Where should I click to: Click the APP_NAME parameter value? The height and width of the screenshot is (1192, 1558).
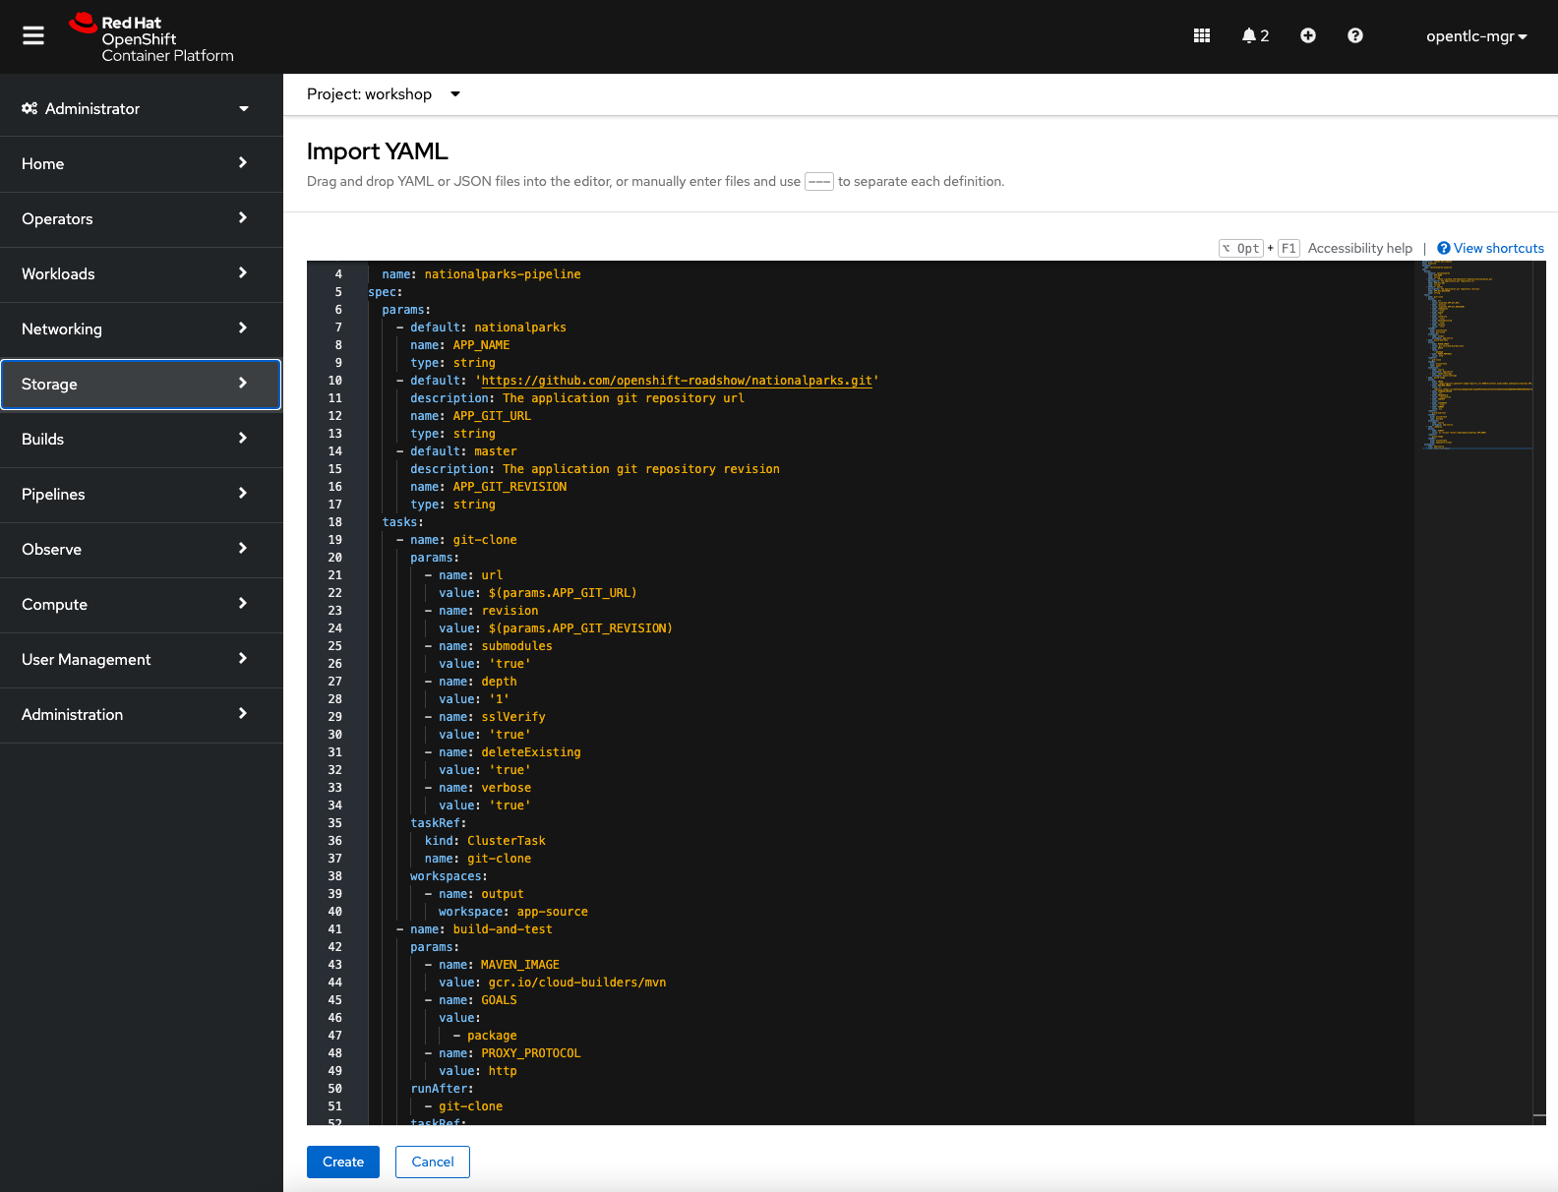point(481,345)
